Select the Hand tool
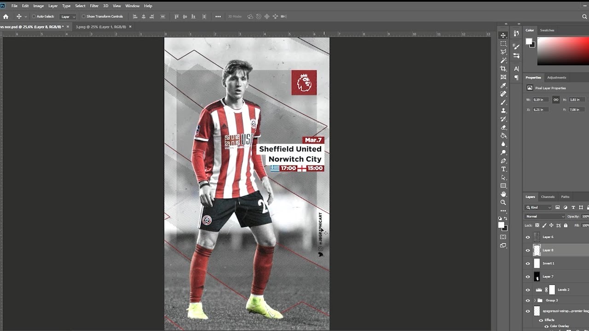Viewport: 589px width, 331px height. [x=503, y=194]
